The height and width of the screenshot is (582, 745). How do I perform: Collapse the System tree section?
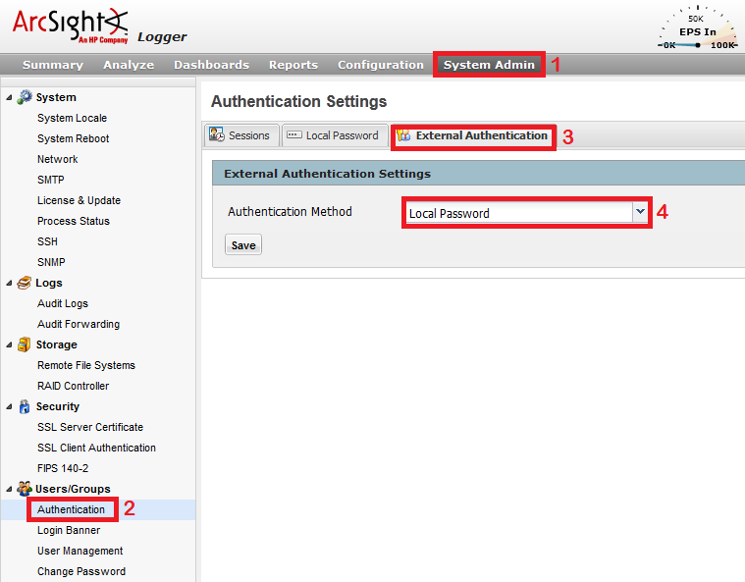[9, 97]
